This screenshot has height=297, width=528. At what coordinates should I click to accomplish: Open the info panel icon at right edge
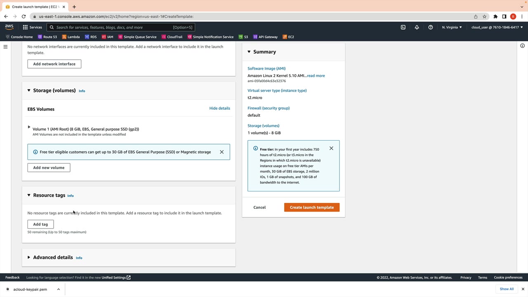(x=522, y=46)
